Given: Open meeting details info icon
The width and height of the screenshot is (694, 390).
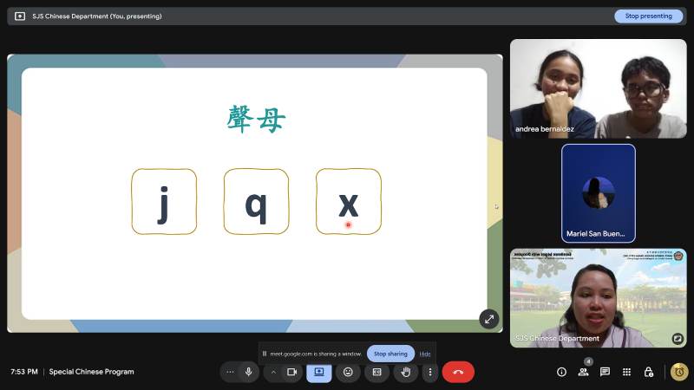Looking at the screenshot, I should click(561, 372).
